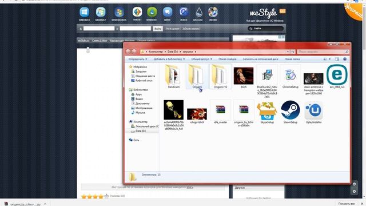Open Изображения library in navigation pane
Viewport: 366px width, 206px height.
(144, 108)
